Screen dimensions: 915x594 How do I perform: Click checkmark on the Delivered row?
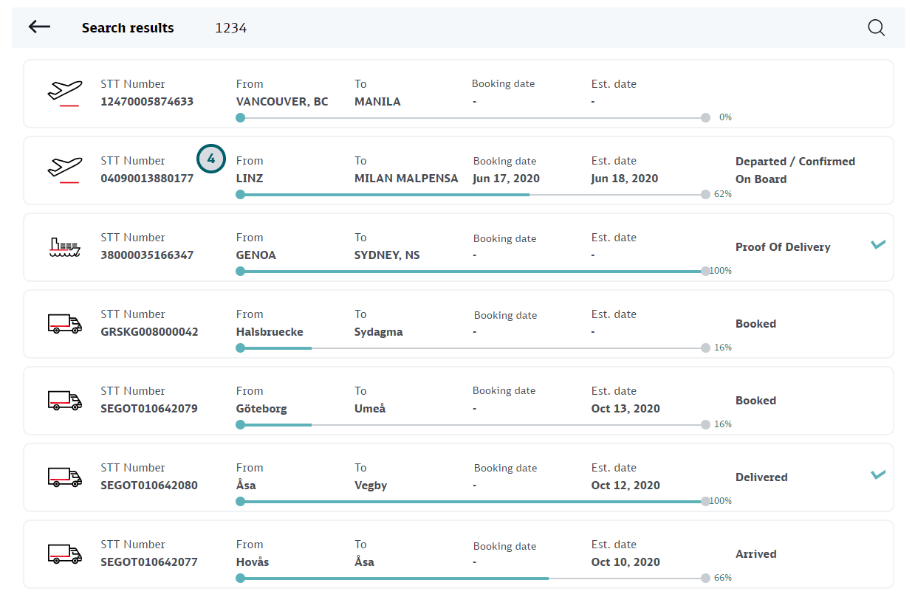coord(877,475)
